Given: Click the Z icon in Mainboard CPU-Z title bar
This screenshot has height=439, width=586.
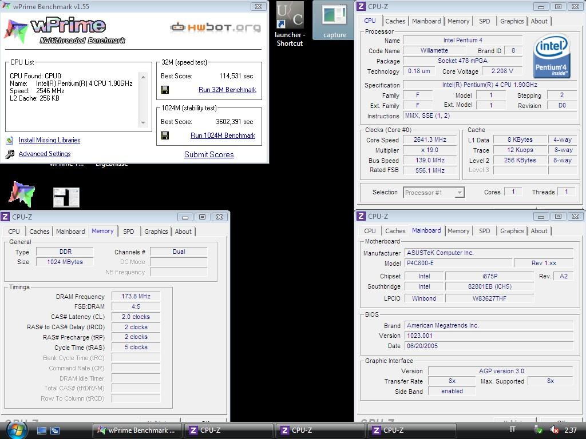Looking at the screenshot, I should tap(361, 216).
